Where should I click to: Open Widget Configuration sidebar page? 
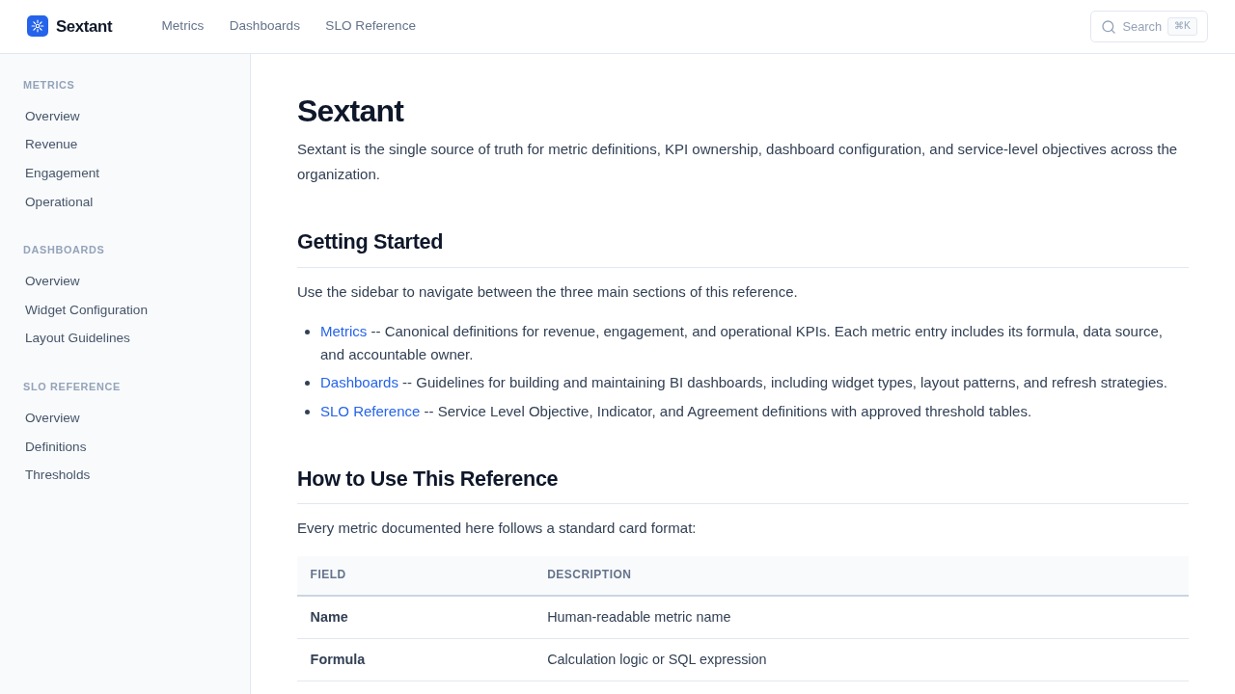86,310
